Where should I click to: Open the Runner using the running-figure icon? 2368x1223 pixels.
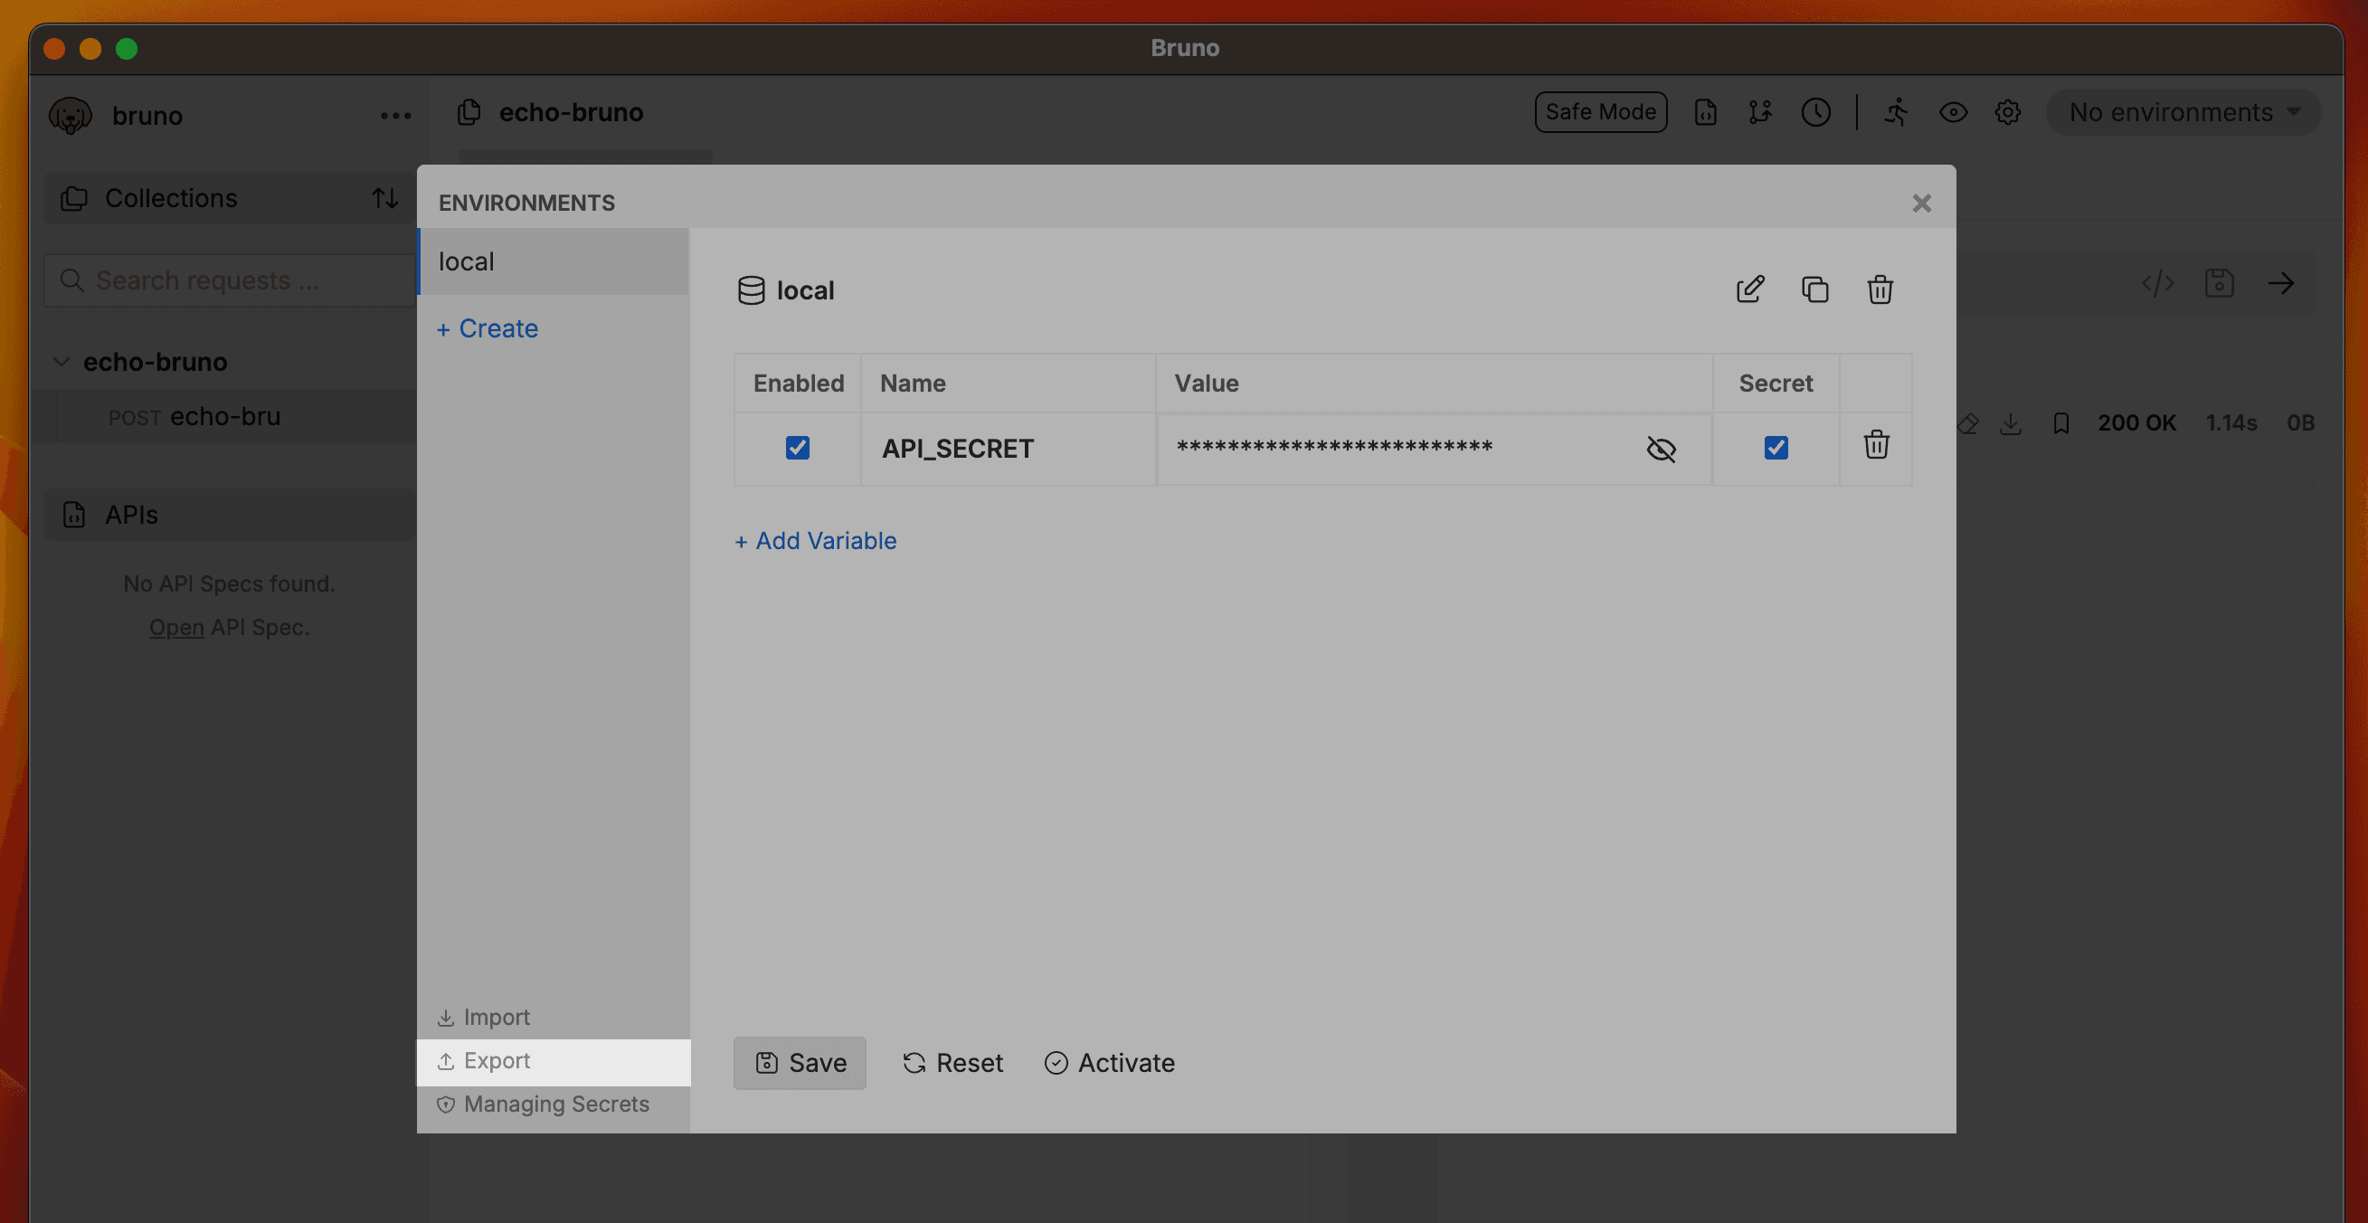[1896, 112]
